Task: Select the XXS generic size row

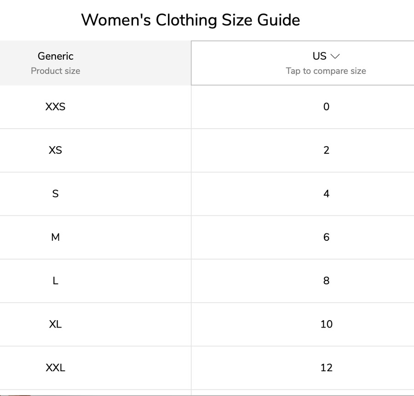Action: (55, 107)
